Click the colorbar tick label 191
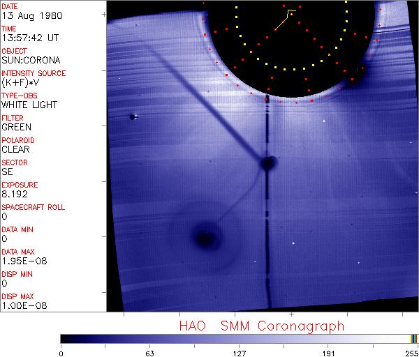Screen dimensions: 419x357 point(328,352)
